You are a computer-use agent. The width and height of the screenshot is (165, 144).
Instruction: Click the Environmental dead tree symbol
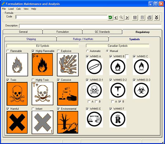(x=68, y=122)
